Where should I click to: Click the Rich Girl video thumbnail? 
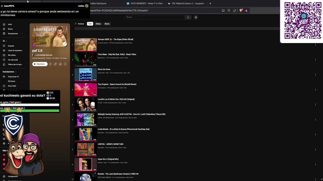(86, 105)
